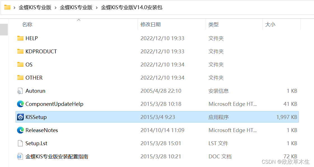This screenshot has height=167, width=314.
Task: Select the ReleaseNotes file name
Action: [42, 130]
